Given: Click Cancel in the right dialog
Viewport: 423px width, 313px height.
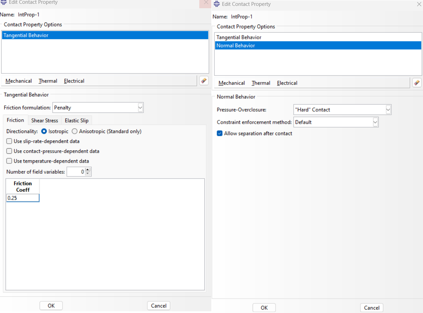Looking at the screenshot, I should [372, 308].
